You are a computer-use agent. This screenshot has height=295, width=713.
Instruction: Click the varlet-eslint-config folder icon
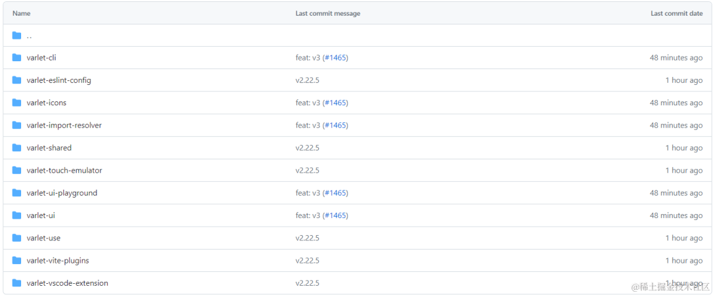pos(17,80)
